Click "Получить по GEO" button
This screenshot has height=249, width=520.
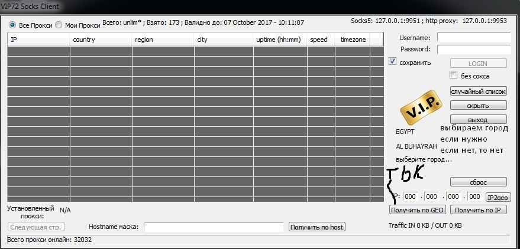click(417, 209)
